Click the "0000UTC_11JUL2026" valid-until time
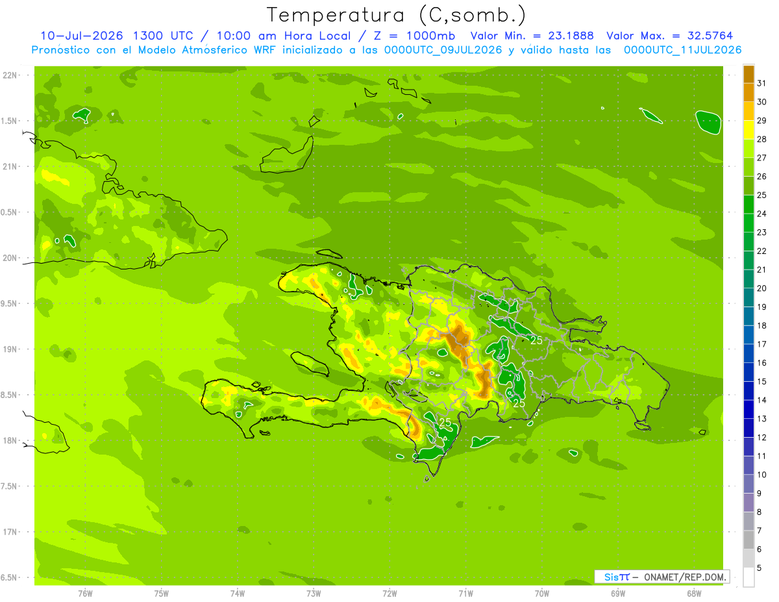The image size is (779, 602). pyautogui.click(x=682, y=50)
